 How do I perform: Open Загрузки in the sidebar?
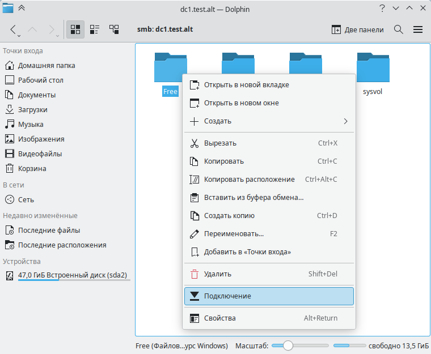(x=33, y=109)
